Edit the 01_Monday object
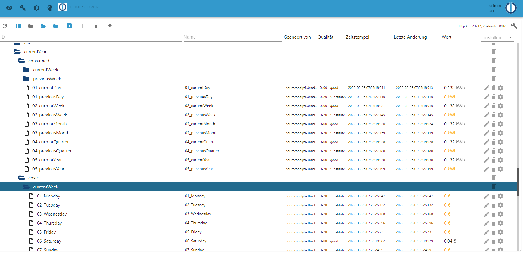 coord(487,196)
